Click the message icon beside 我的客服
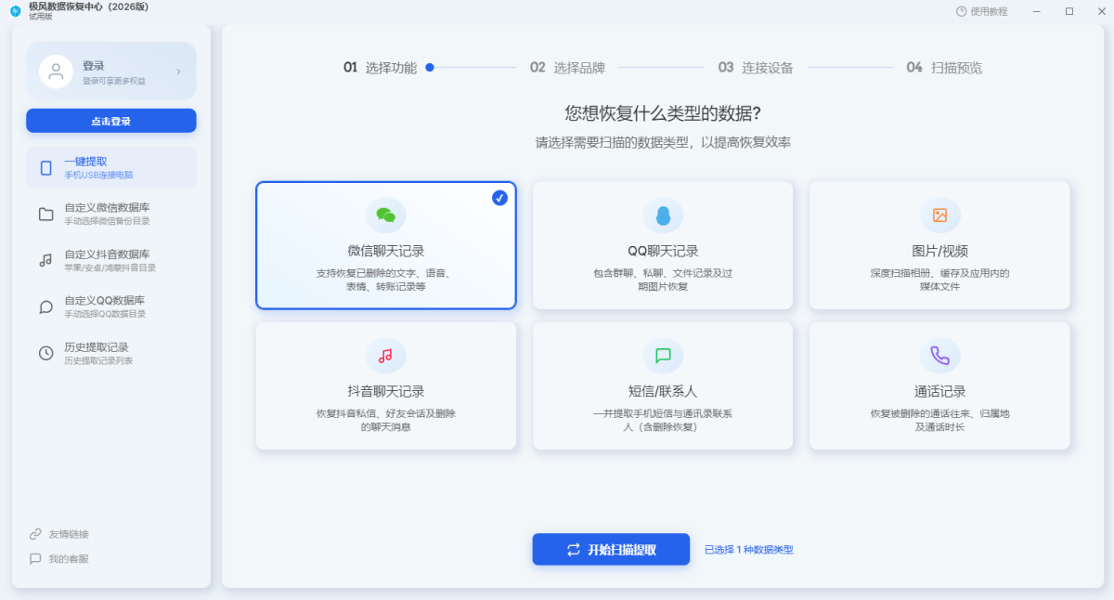Viewport: 1114px width, 600px height. pos(35,559)
